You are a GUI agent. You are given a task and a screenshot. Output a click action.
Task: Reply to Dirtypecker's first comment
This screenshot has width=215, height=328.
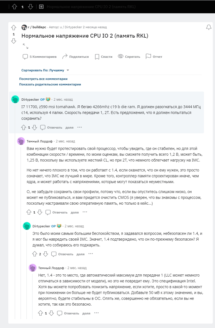pyautogui.click(x=52, y=127)
